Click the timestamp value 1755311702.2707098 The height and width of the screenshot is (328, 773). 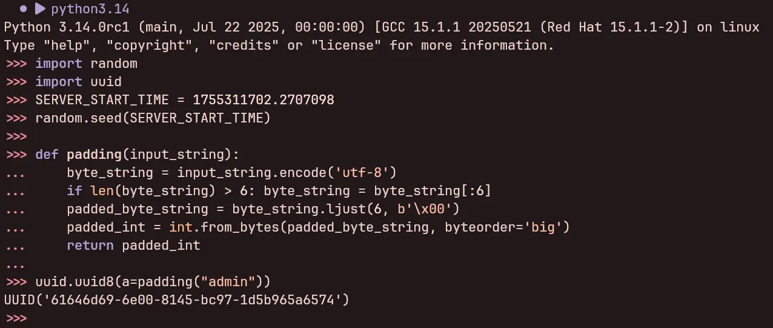pos(264,100)
